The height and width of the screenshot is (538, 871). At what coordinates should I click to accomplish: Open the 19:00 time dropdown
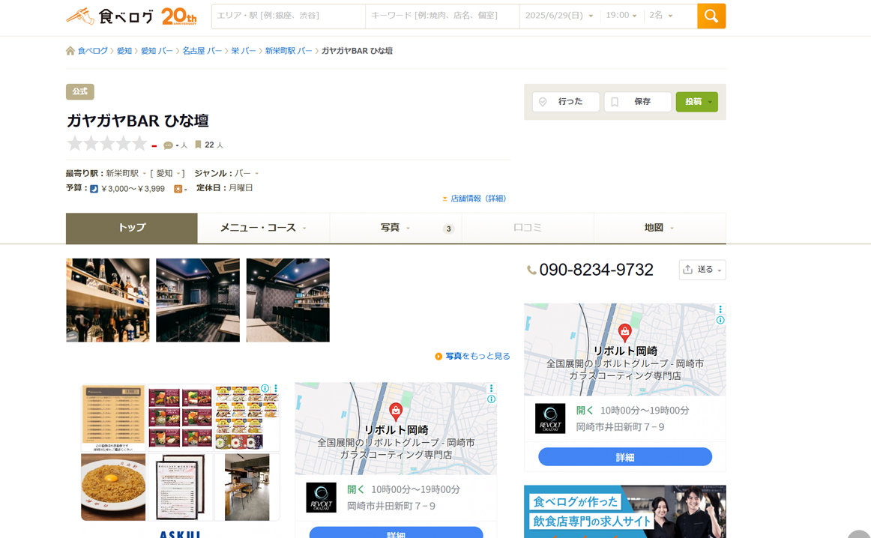(x=621, y=16)
